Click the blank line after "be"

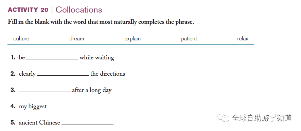click(x=52, y=58)
